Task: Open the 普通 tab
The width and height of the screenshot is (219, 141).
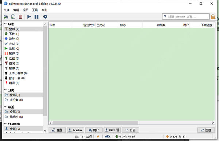Action: click(x=57, y=130)
